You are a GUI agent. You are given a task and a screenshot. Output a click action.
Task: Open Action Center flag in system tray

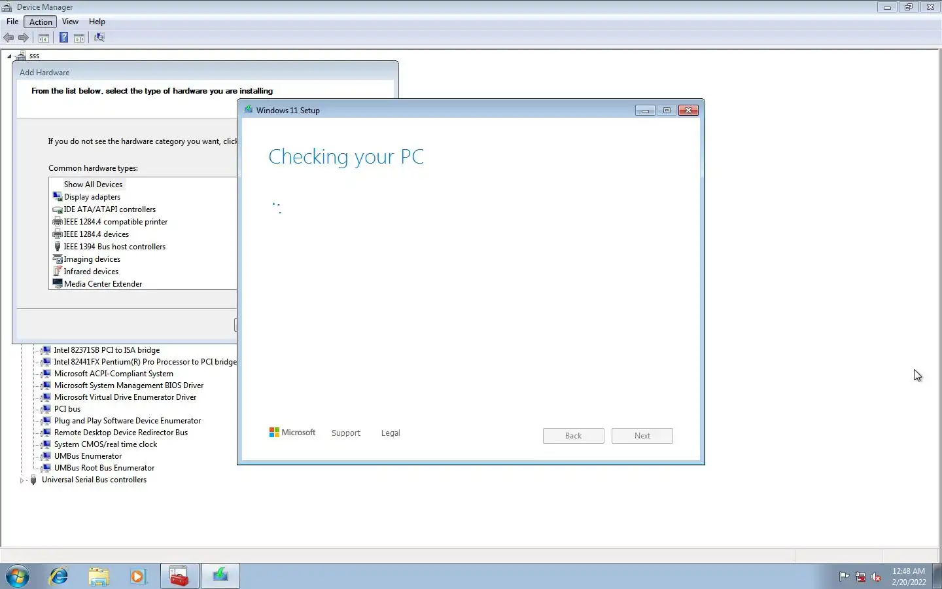(x=845, y=577)
